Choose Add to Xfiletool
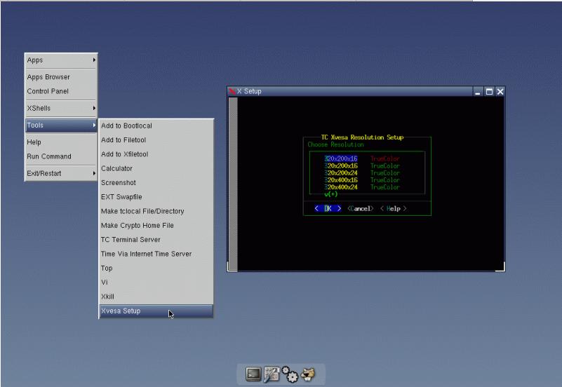Screen dimensions: 562x387 tap(156, 154)
